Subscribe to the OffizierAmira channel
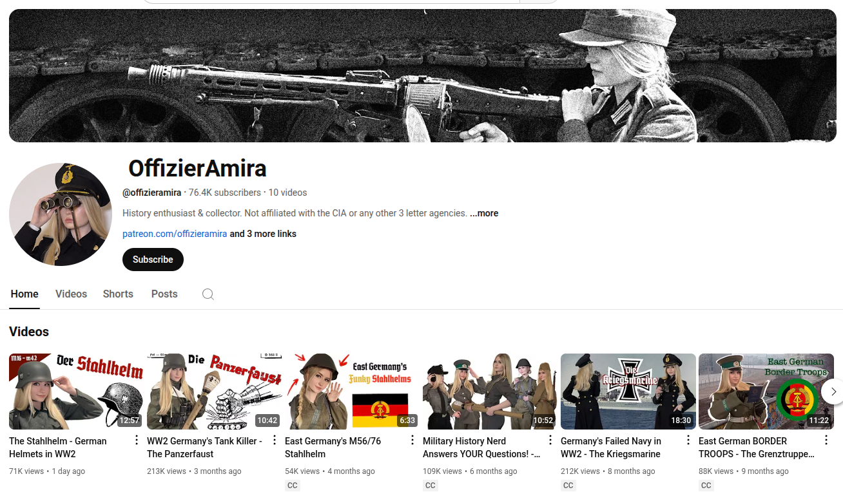The width and height of the screenshot is (843, 492). tap(153, 260)
